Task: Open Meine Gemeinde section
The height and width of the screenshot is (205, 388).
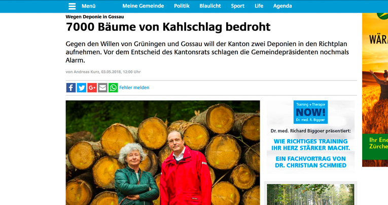Action: [x=143, y=6]
